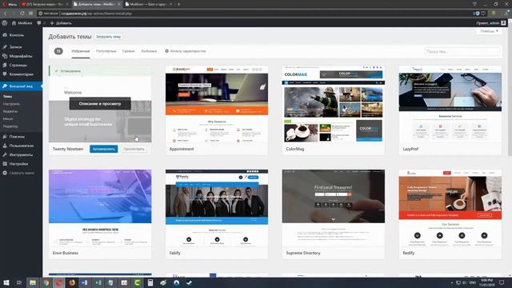Open the site home link in admin bar
The height and width of the screenshot is (288, 512).
click(x=22, y=23)
